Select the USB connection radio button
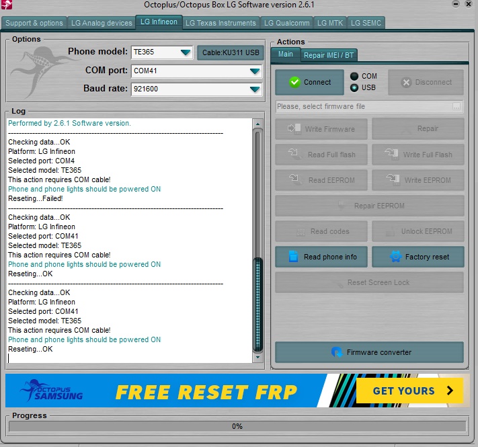 coord(354,88)
